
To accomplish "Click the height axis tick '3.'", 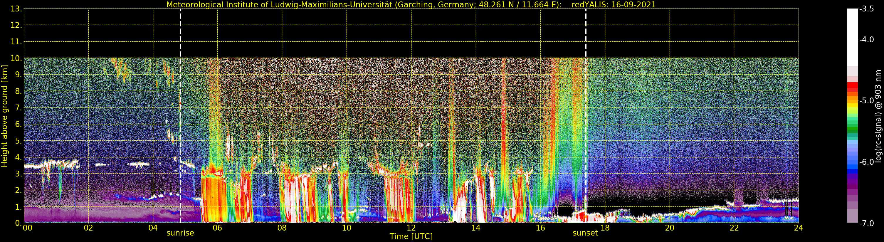I will tap(19, 174).
